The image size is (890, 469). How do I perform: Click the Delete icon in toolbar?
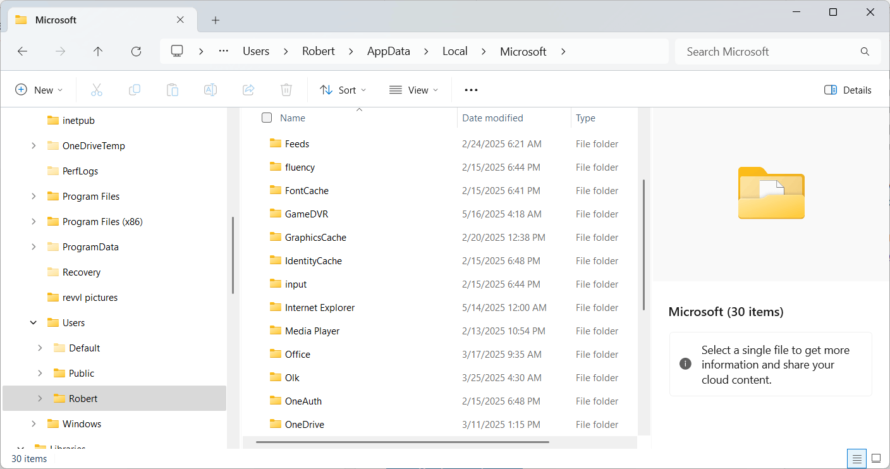286,90
